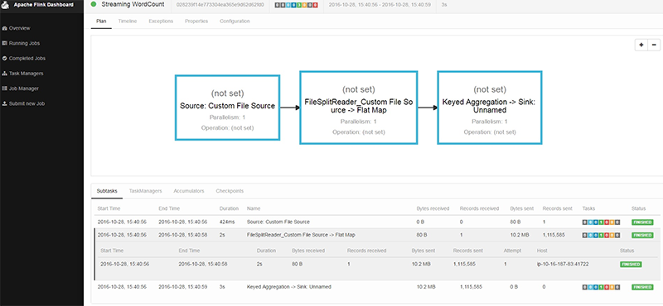This screenshot has width=663, height=306.
Task: Click FINISHED badge of Keyed Aggregation row
Action: pos(642,287)
